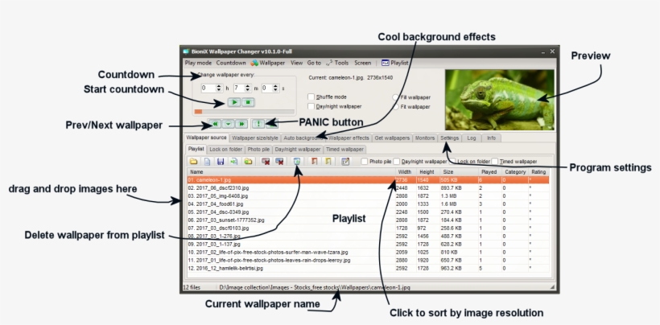Open the Countdown menu
Image resolution: width=660 pixels, height=325 pixels.
(231, 63)
